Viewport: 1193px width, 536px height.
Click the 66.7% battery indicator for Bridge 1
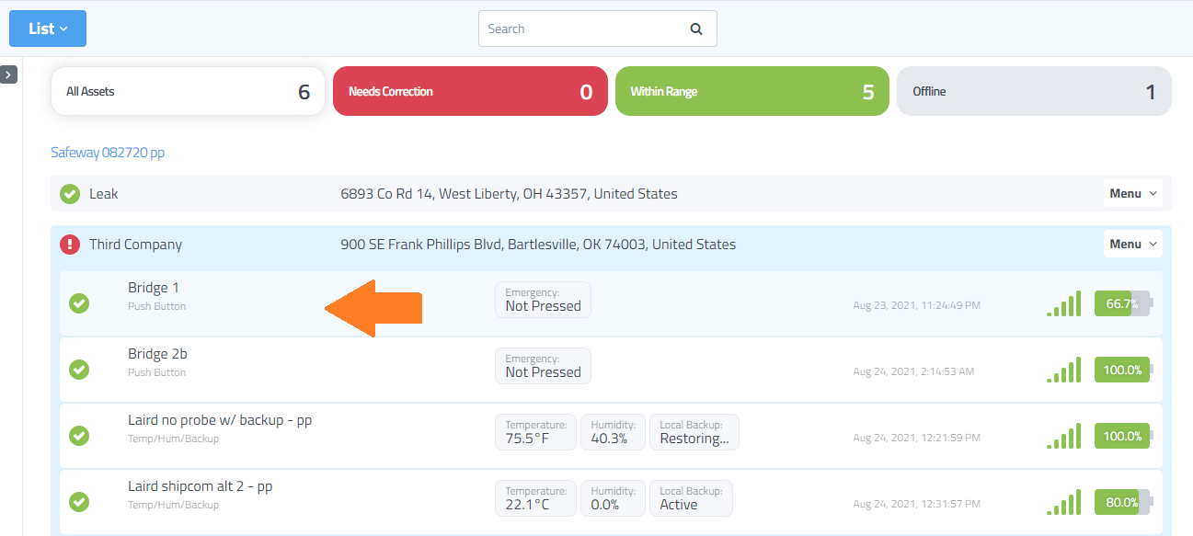[x=1122, y=303]
